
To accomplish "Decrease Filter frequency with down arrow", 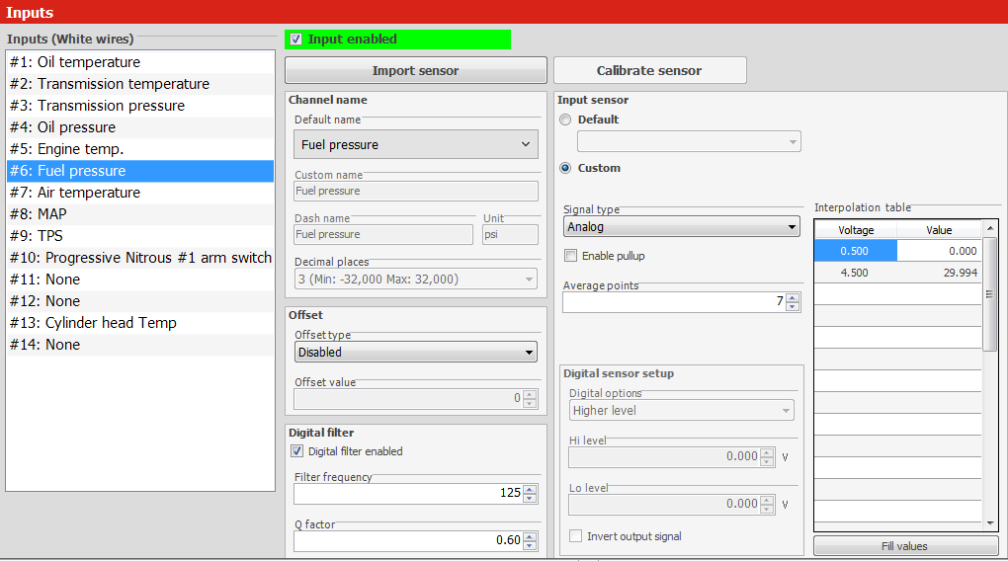I will pyautogui.click(x=531, y=498).
